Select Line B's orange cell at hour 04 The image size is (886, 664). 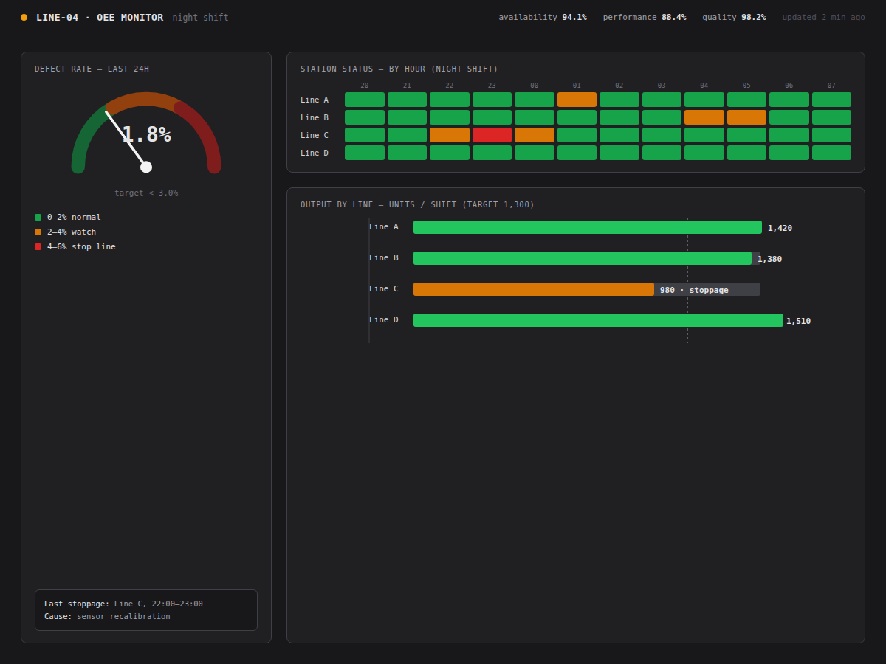click(704, 117)
